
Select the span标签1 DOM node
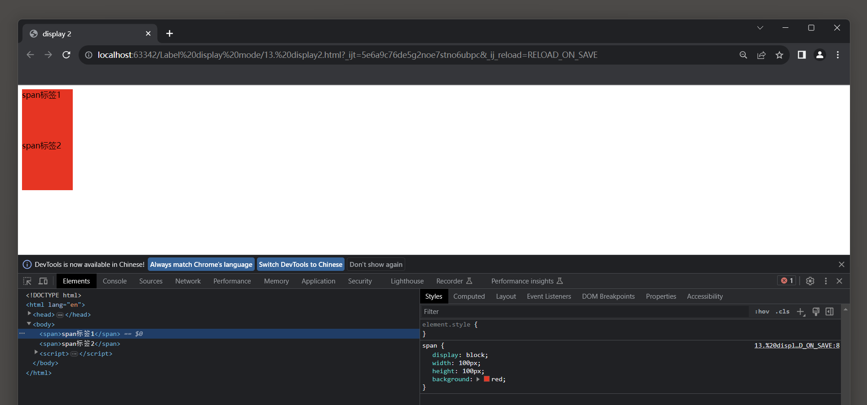(x=80, y=334)
